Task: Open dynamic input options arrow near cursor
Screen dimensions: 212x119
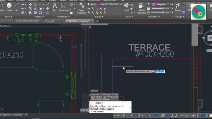Action: tap(153, 71)
